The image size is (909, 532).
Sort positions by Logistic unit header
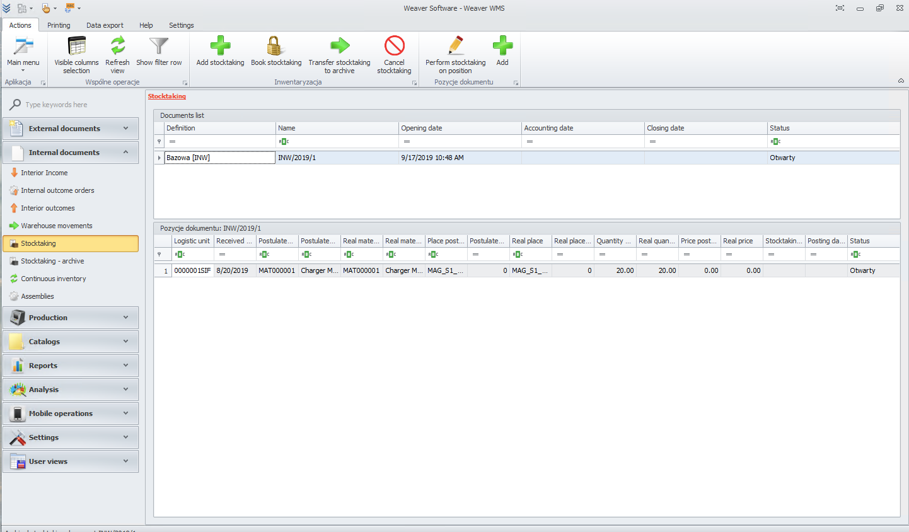coord(193,241)
